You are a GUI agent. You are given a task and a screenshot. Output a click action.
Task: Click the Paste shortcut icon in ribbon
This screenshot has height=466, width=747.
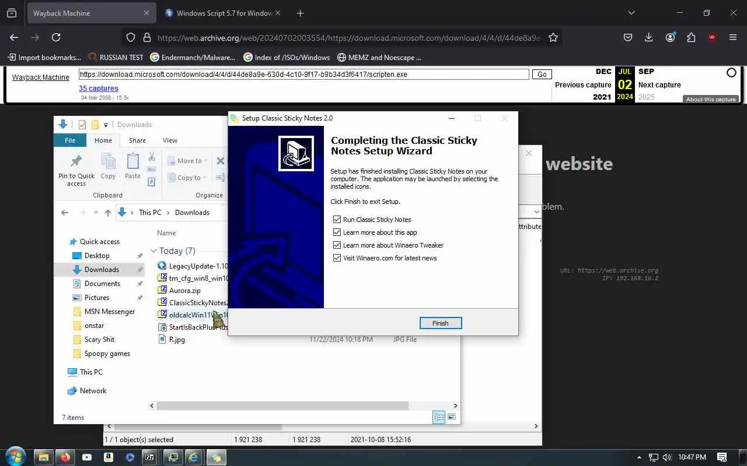pyautogui.click(x=152, y=182)
